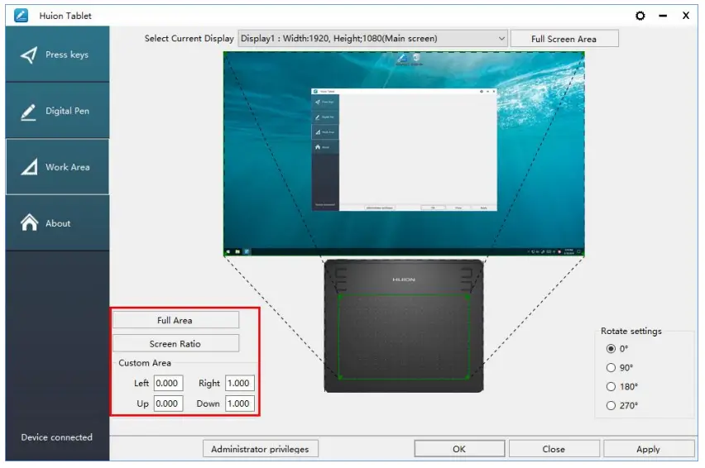Click the Apply button
The width and height of the screenshot is (705, 468).
(x=649, y=449)
